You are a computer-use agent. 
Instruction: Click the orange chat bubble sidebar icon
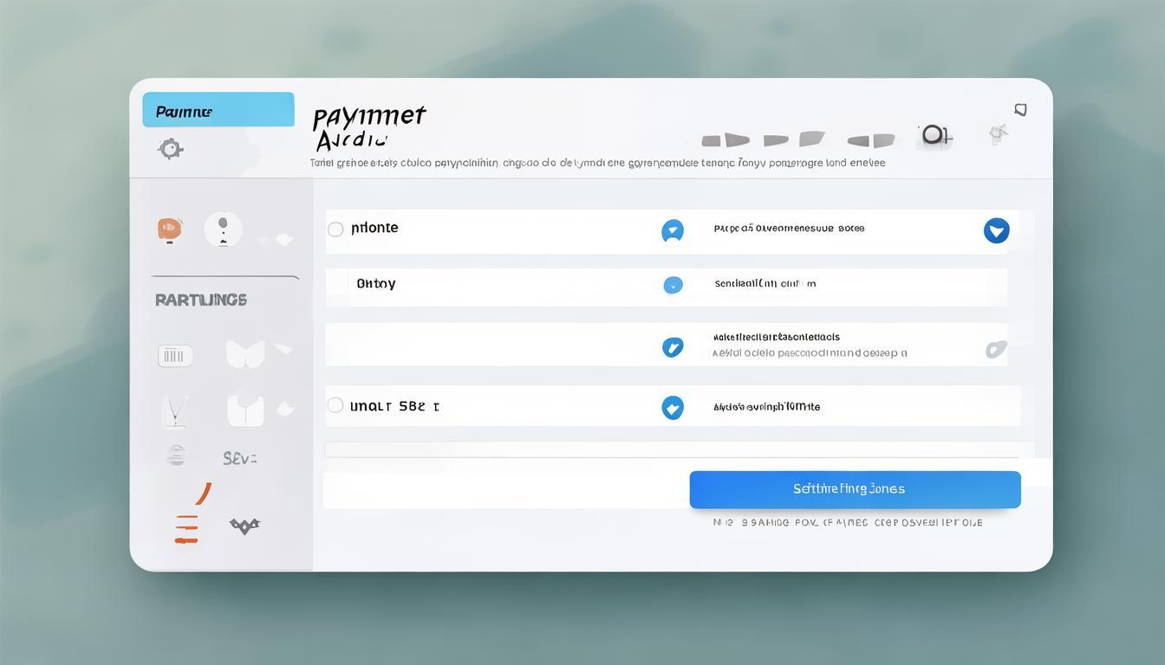(170, 229)
